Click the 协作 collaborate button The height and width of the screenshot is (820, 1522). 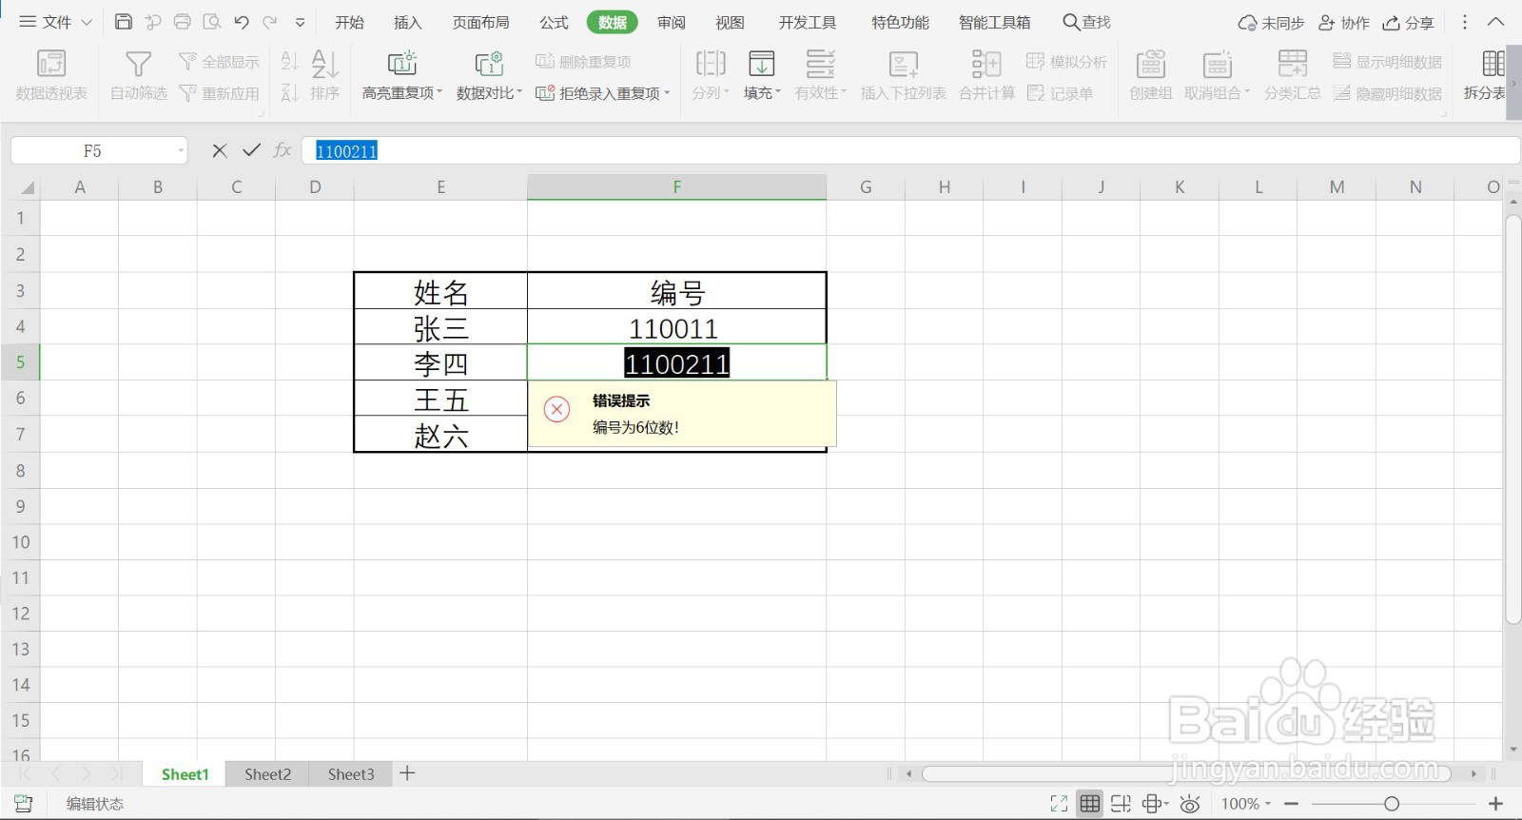[1344, 22]
